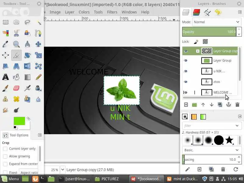Select the Blur/Sharpen droplet tool
Image resolution: width=244 pixels, height=183 pixels.
coord(38,99)
